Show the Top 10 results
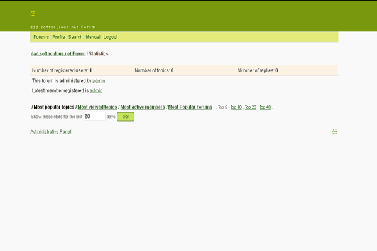Image resolution: width=377 pixels, height=251 pixels. [236, 107]
